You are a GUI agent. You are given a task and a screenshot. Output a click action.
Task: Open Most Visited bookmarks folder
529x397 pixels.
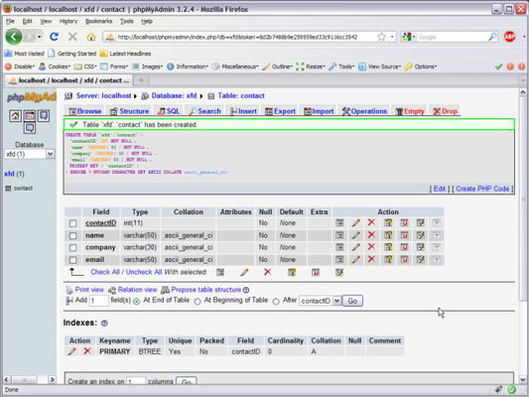pyautogui.click(x=25, y=54)
